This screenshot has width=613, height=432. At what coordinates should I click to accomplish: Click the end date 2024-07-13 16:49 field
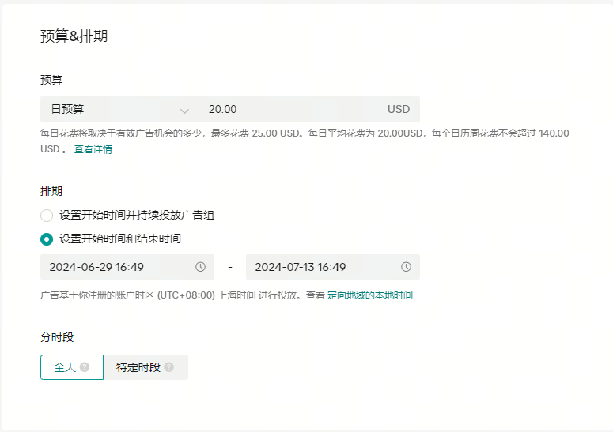[x=333, y=267]
